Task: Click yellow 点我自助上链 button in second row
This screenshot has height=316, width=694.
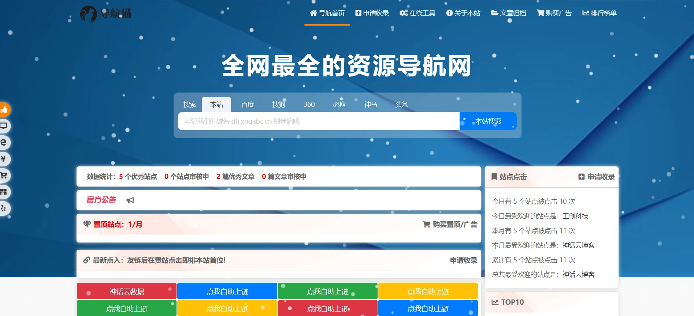Action: (227, 308)
